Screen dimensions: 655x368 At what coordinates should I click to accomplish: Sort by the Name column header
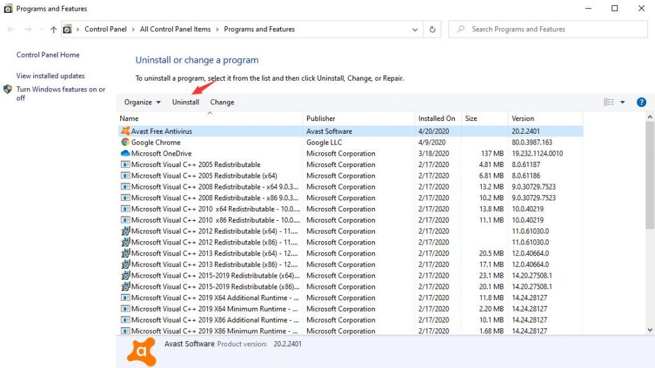pos(210,118)
